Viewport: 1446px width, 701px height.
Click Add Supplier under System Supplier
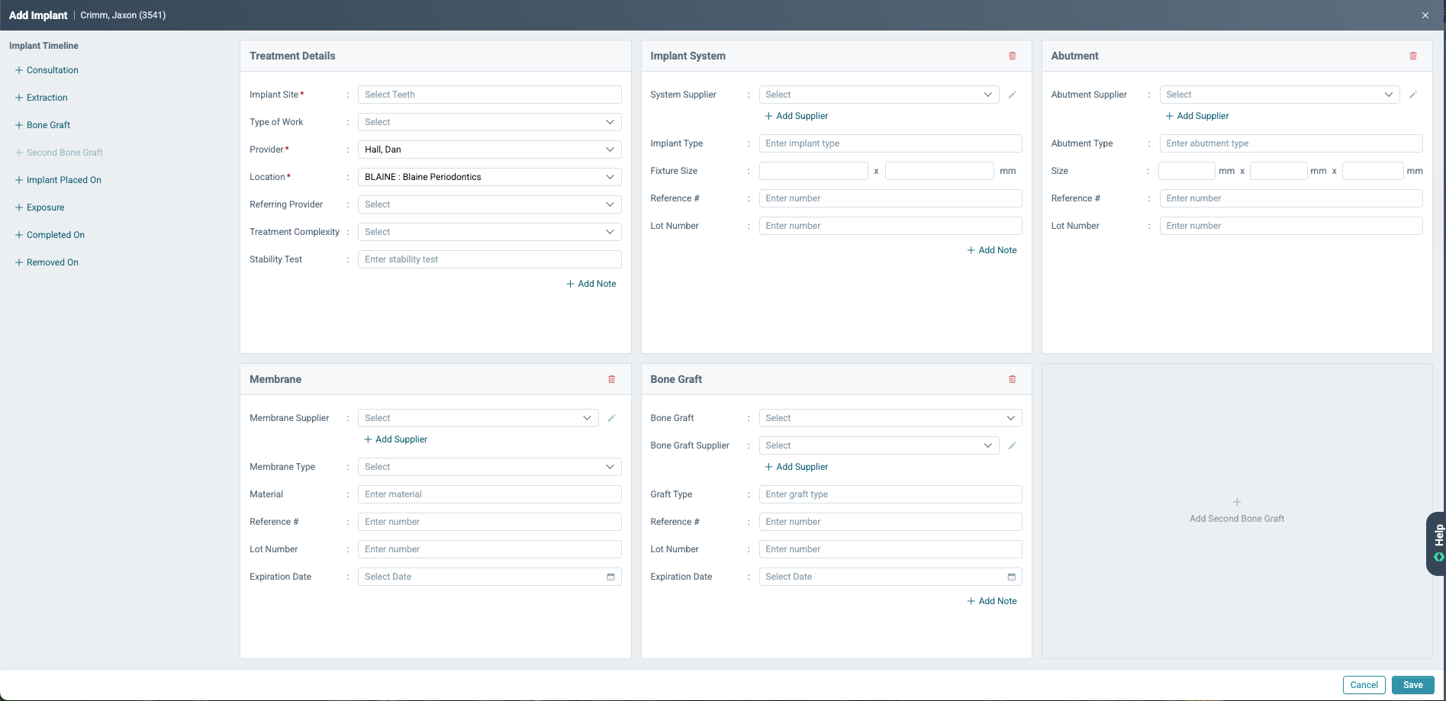point(797,116)
